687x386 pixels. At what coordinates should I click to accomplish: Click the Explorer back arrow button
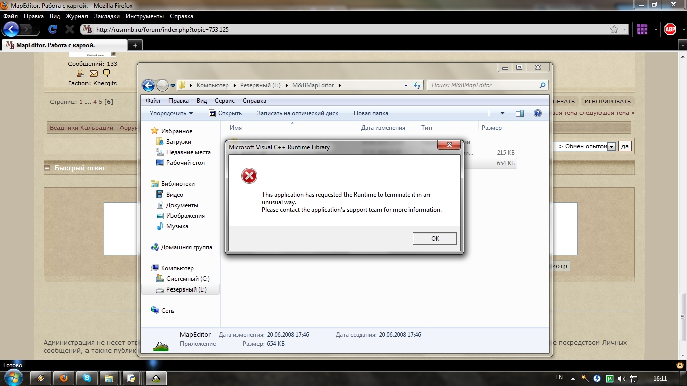point(148,85)
